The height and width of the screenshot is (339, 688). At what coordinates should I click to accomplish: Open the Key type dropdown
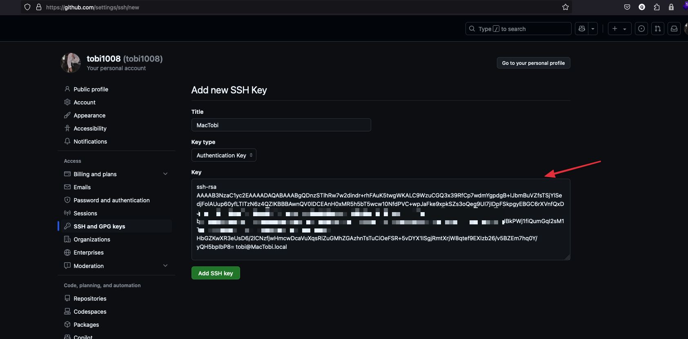[224, 155]
